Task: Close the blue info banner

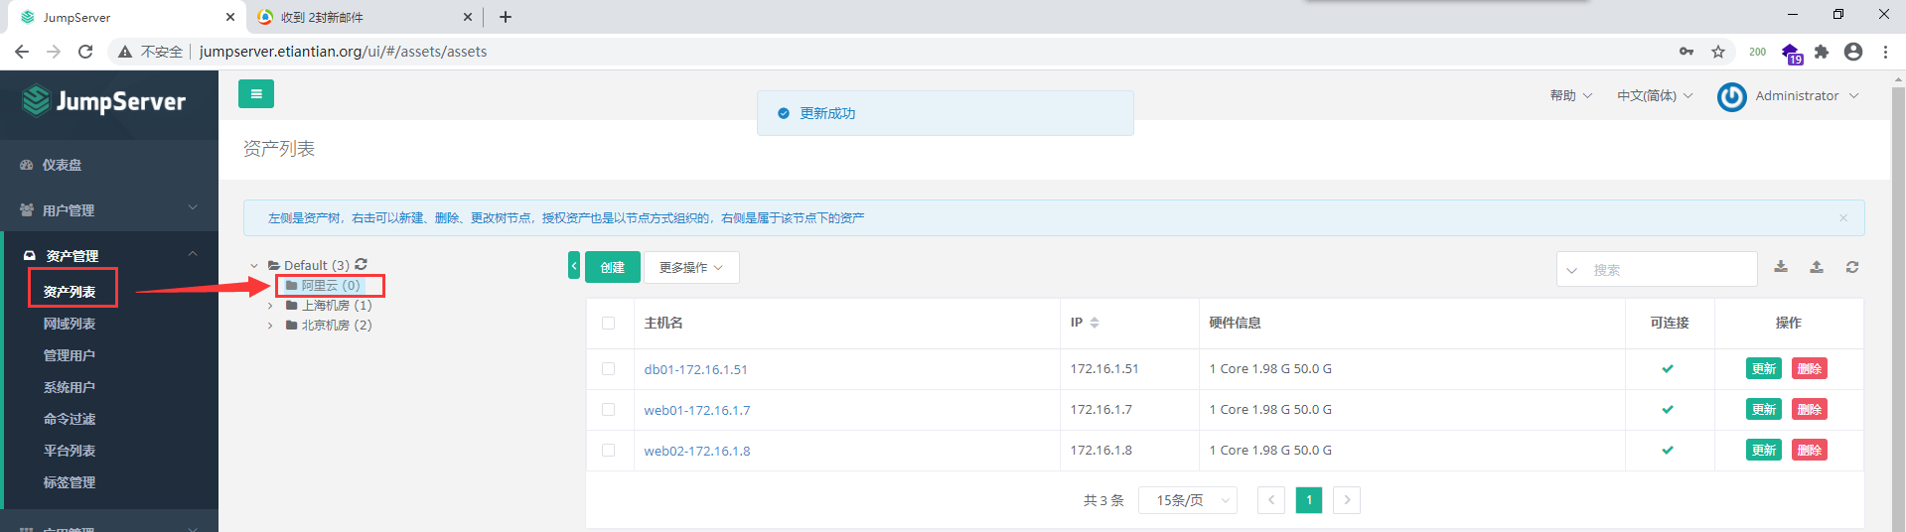Action: (1843, 218)
